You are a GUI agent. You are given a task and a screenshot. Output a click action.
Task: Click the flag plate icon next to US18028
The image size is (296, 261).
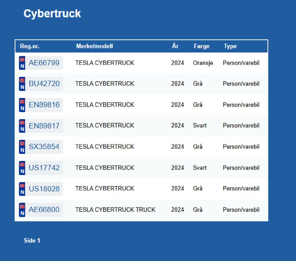pos(22,189)
